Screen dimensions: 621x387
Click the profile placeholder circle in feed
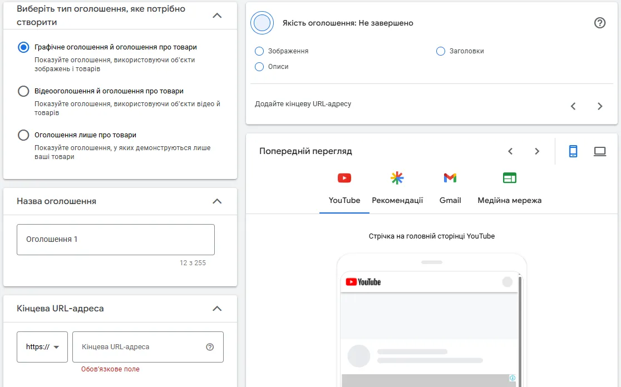359,356
